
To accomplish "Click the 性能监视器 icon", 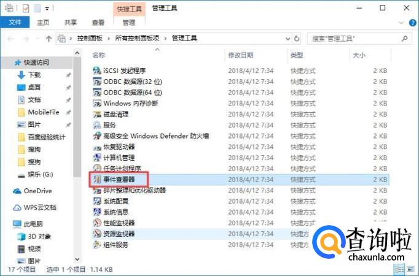I will (x=96, y=223).
